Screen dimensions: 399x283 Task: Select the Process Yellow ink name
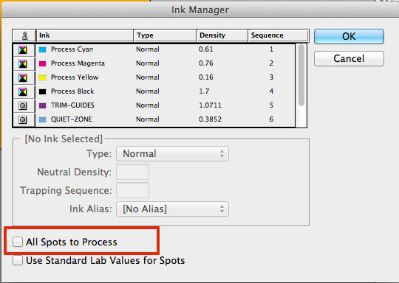75,77
